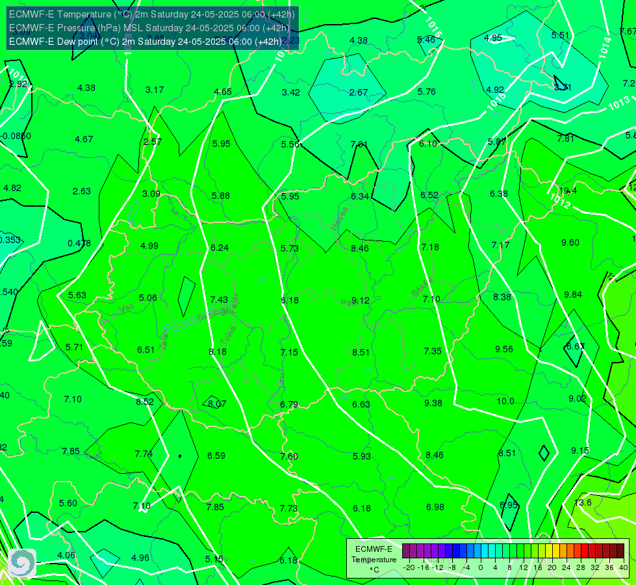Click the grid value 6.34
Image resolution: width=636 pixels, height=585 pixels.
coord(360,196)
